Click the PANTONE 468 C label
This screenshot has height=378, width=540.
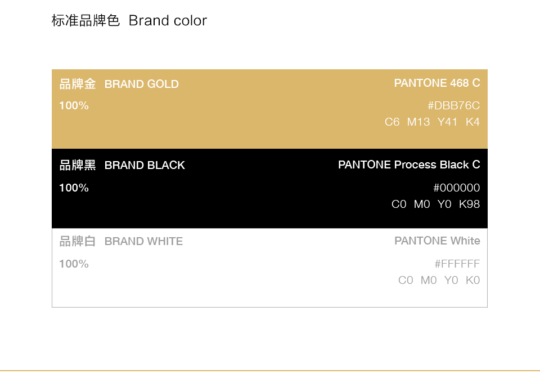click(437, 83)
